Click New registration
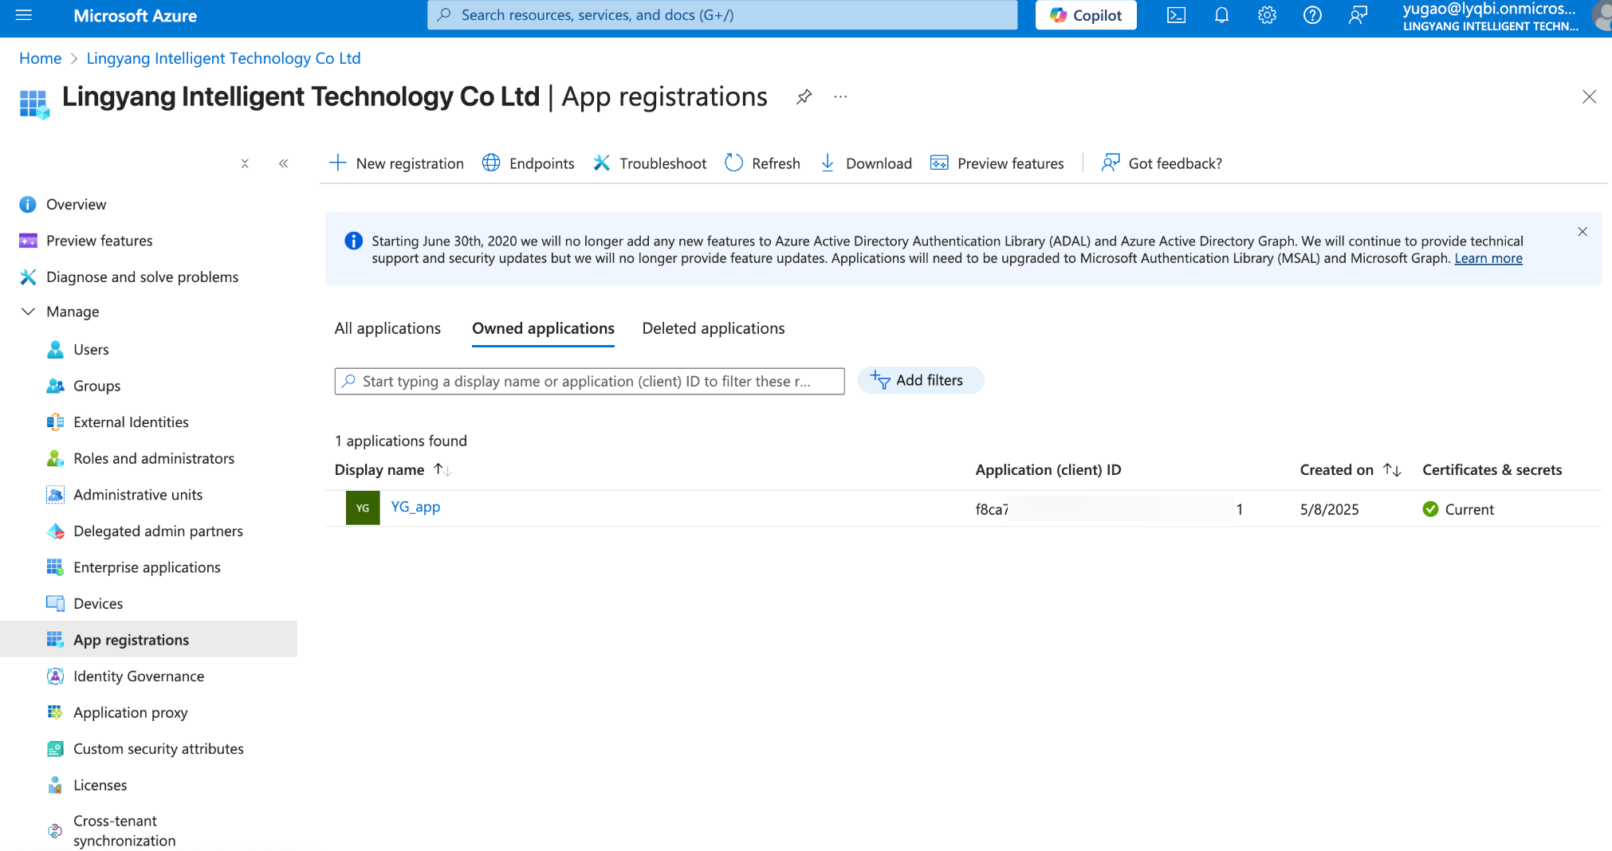The width and height of the screenshot is (1612, 851). pyautogui.click(x=396, y=163)
